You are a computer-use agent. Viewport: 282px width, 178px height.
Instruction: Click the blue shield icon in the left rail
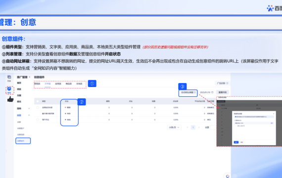pyautogui.click(x=9, y=89)
